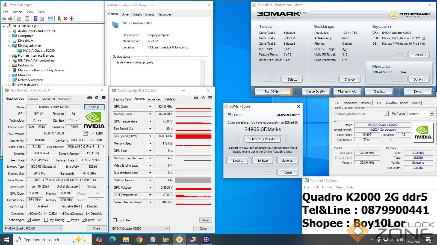Toggle the PhysX checkbox
This screenshot has width=437, height=245.
[68, 220]
